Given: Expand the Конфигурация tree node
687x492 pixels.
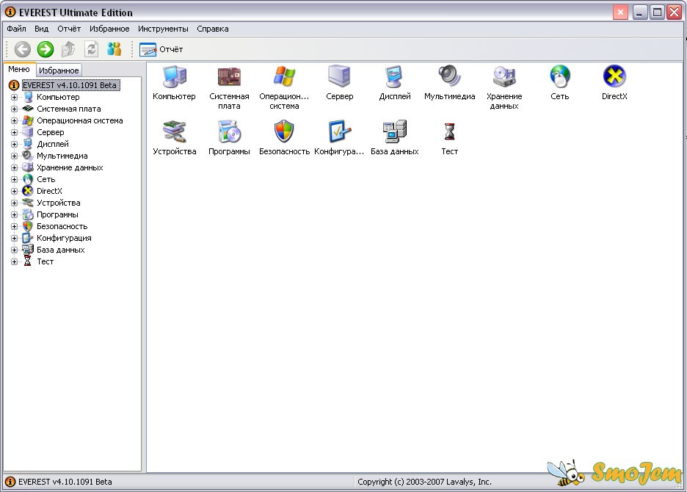Looking at the screenshot, I should [x=14, y=238].
